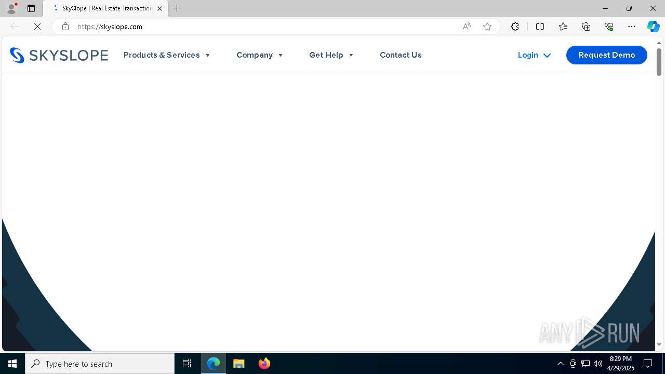
Task: Close the SkySlope browser tab
Action: point(159,8)
